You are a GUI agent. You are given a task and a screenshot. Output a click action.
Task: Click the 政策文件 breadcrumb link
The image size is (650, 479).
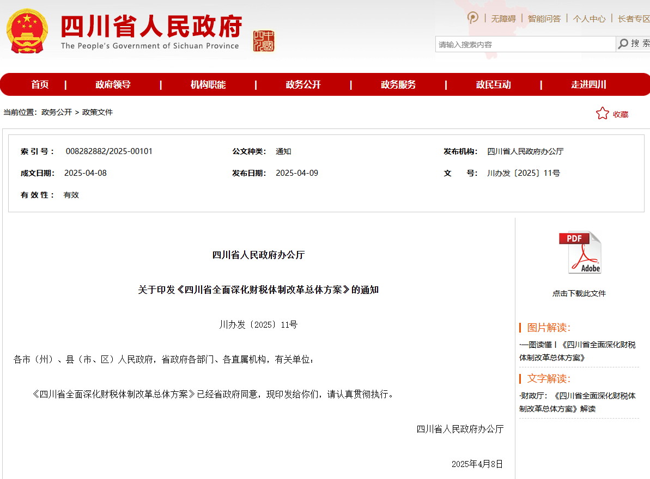[x=98, y=112]
